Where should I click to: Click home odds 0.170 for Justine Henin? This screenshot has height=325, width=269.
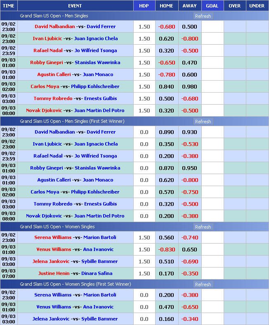(167, 273)
